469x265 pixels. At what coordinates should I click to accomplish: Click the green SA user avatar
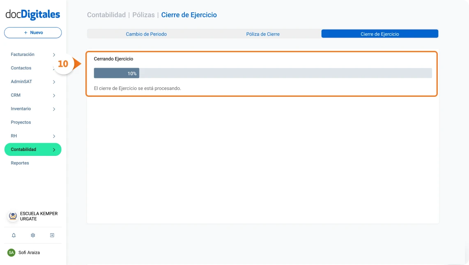[11, 253]
